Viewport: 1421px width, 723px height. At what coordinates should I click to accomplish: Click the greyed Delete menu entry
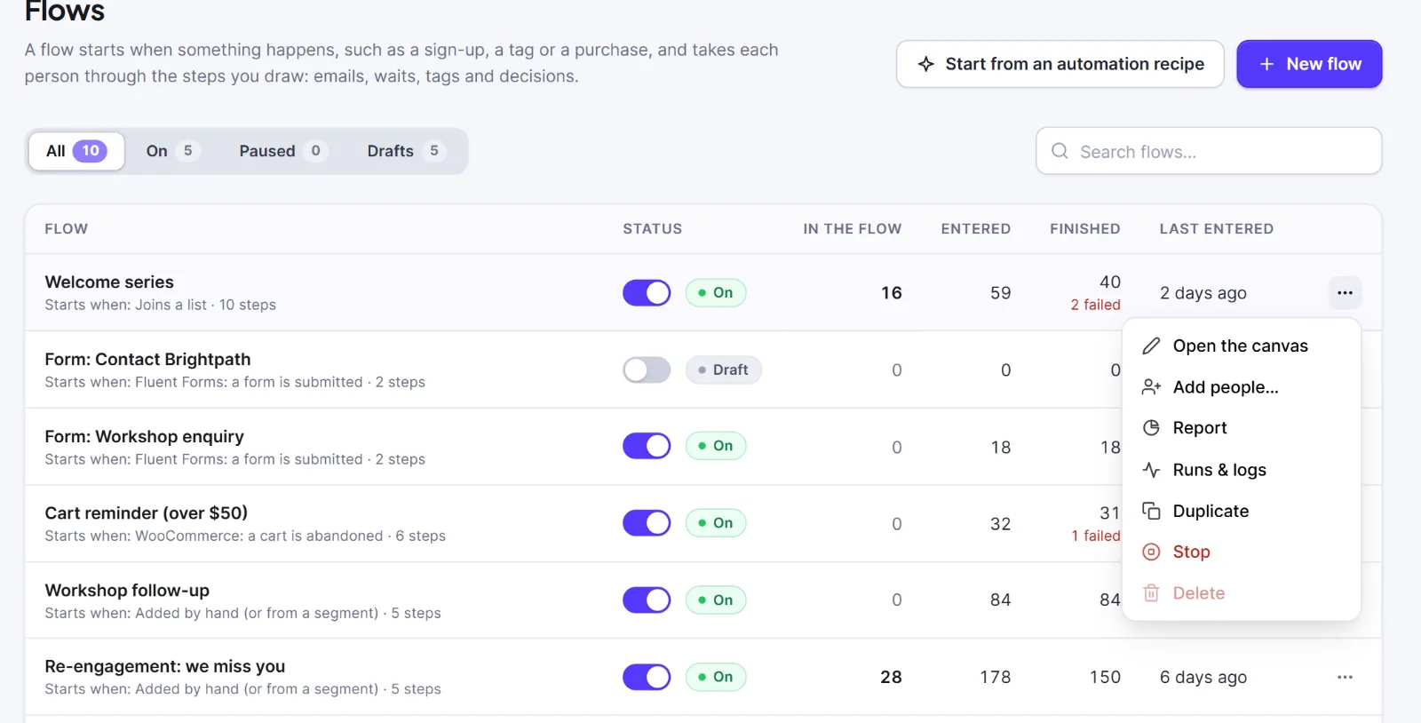(x=1241, y=592)
